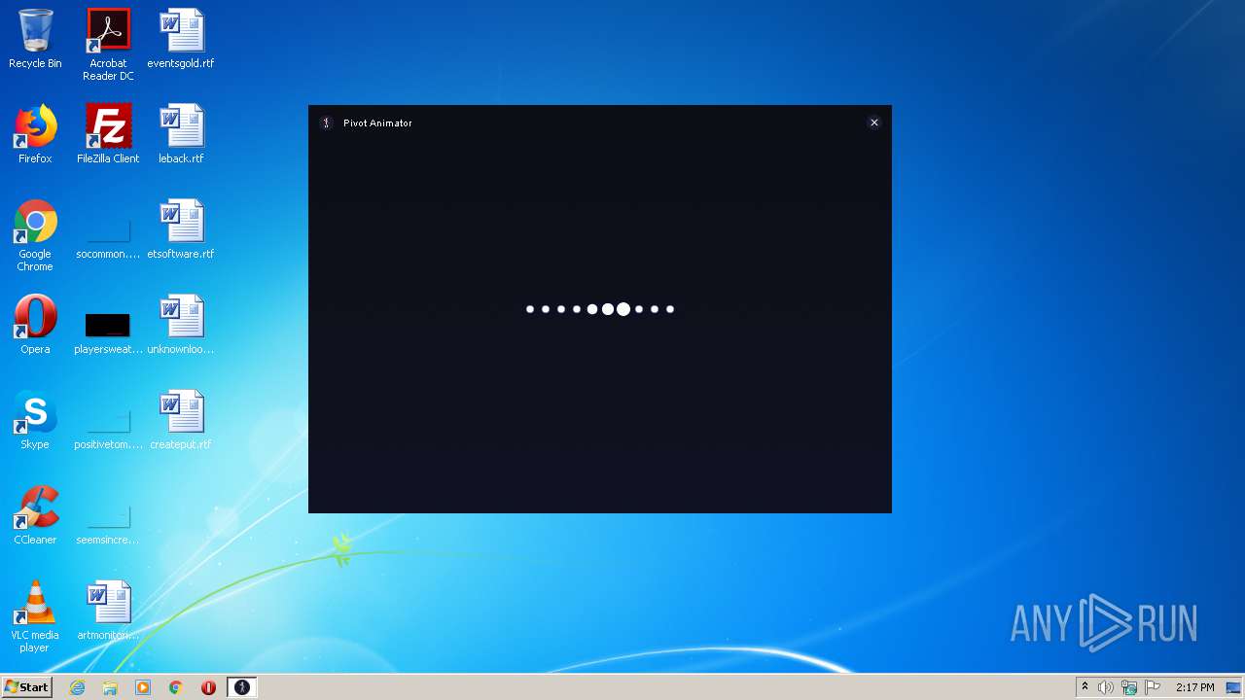This screenshot has width=1245, height=700.
Task: Select the unknownloo document icon
Action: (181, 325)
